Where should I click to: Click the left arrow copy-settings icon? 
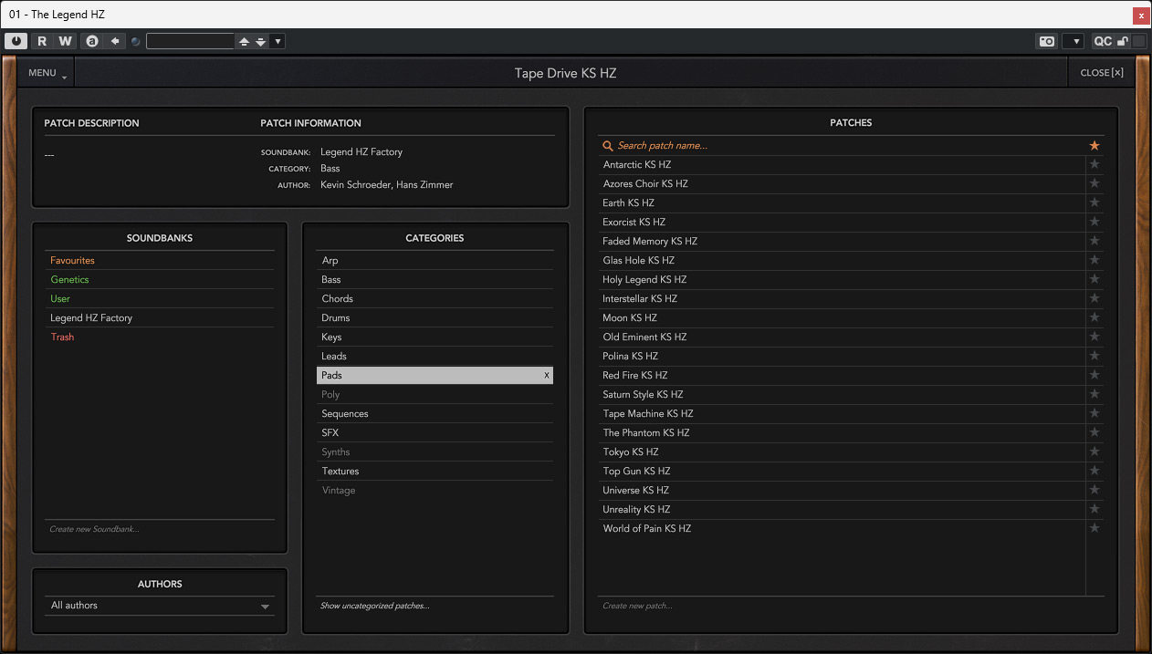[x=115, y=41]
